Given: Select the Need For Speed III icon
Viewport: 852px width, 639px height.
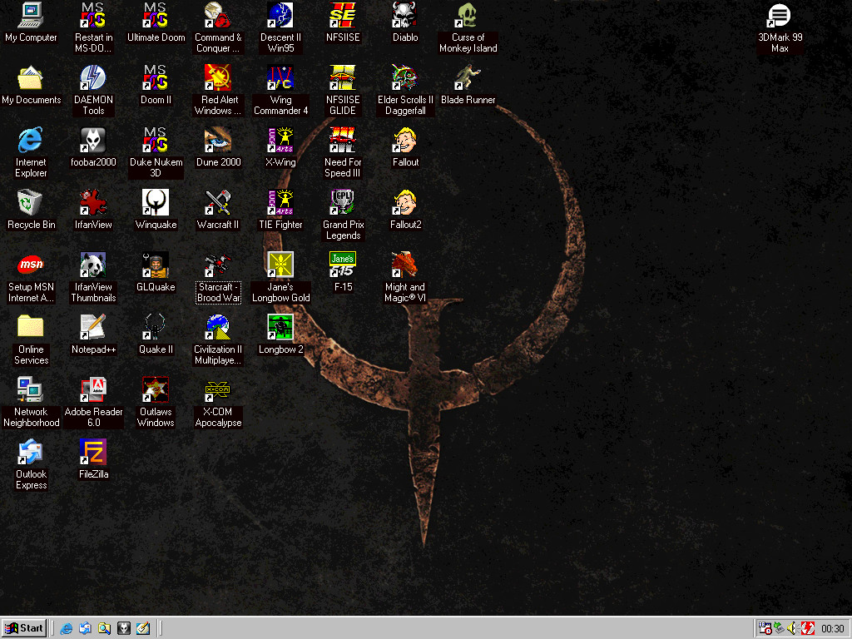Looking at the screenshot, I should tap(342, 140).
